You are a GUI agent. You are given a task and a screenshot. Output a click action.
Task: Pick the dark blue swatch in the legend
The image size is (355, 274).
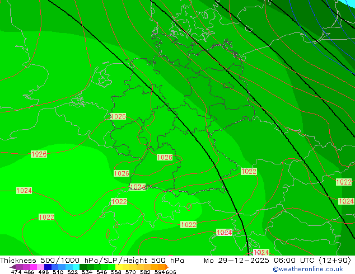point(48,267)
